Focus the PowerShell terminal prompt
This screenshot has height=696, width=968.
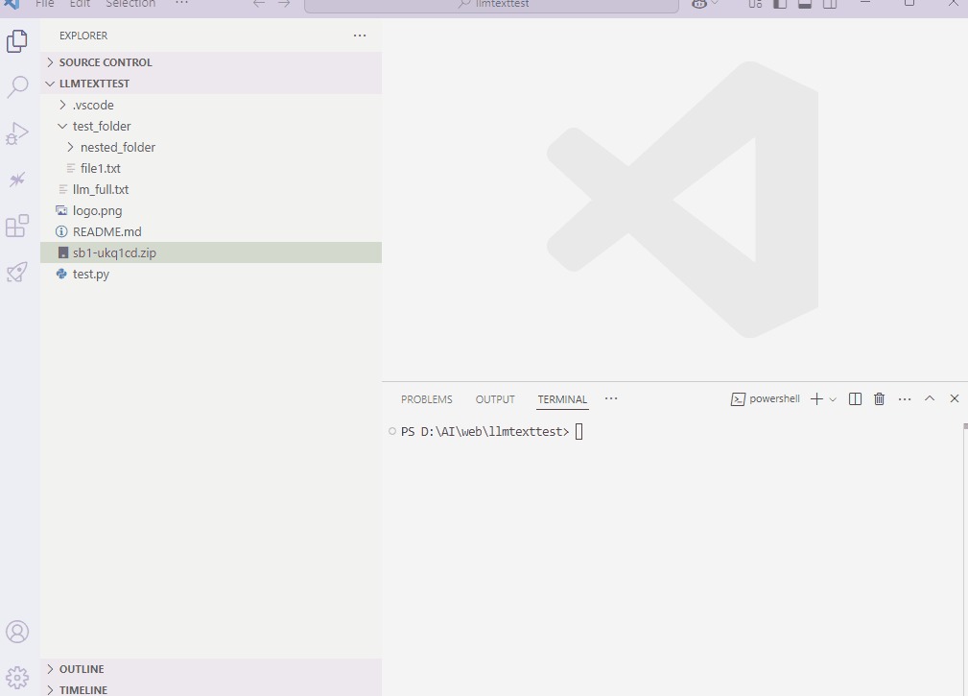pyautogui.click(x=484, y=432)
